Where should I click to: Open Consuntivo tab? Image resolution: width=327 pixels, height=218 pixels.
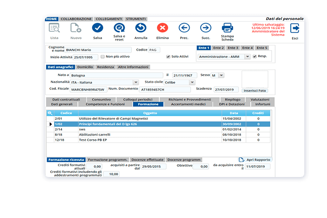(101, 99)
